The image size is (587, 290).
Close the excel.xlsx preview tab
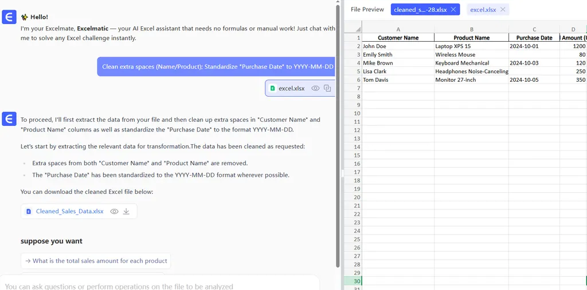pyautogui.click(x=503, y=10)
